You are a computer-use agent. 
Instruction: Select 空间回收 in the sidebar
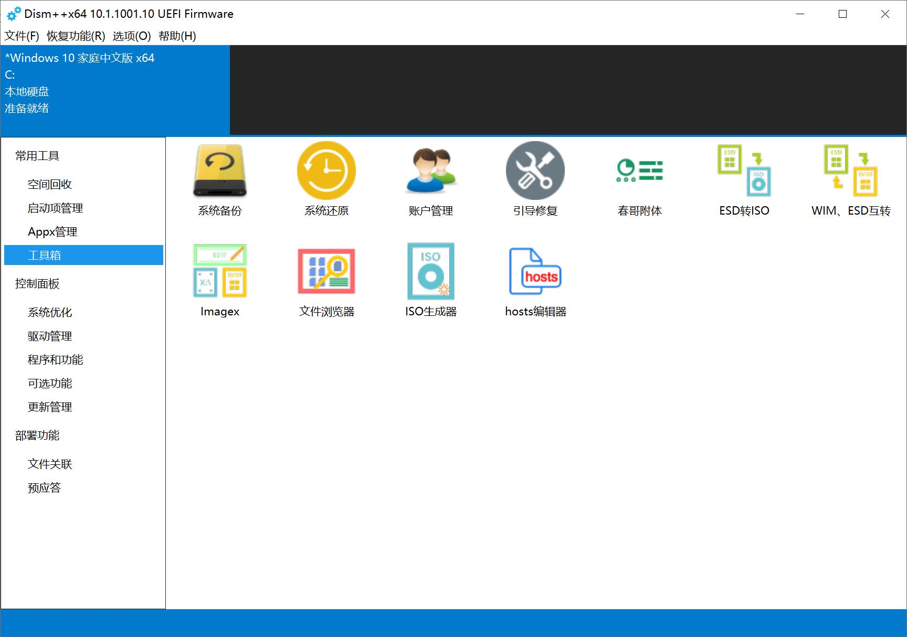[x=50, y=184]
